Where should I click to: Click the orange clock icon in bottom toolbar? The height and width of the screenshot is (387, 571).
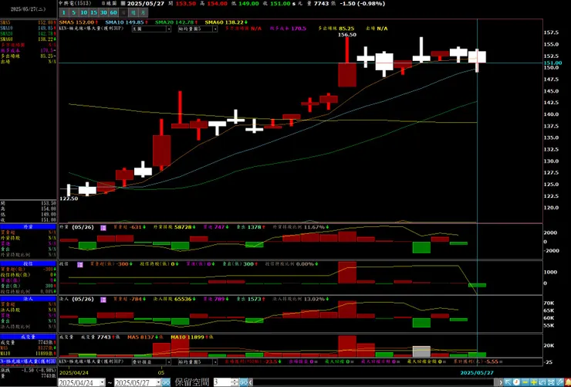click(x=516, y=382)
